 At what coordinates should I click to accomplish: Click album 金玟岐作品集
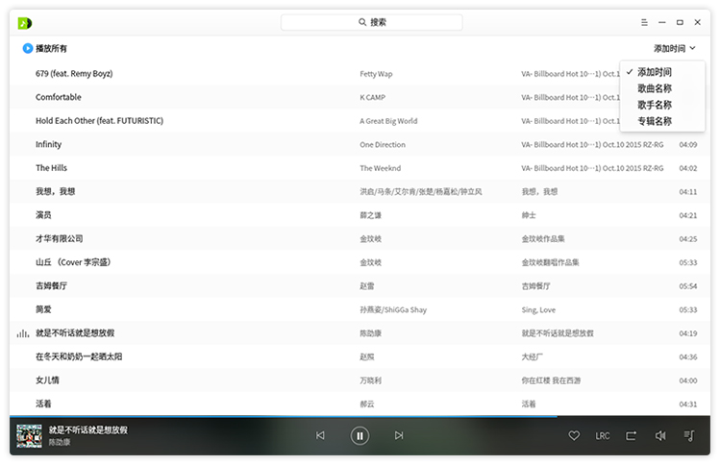pyautogui.click(x=543, y=239)
